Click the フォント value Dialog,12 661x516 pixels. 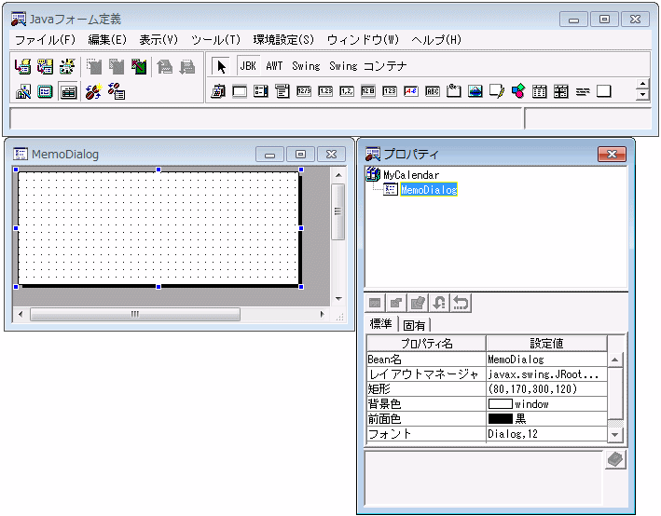click(546, 434)
